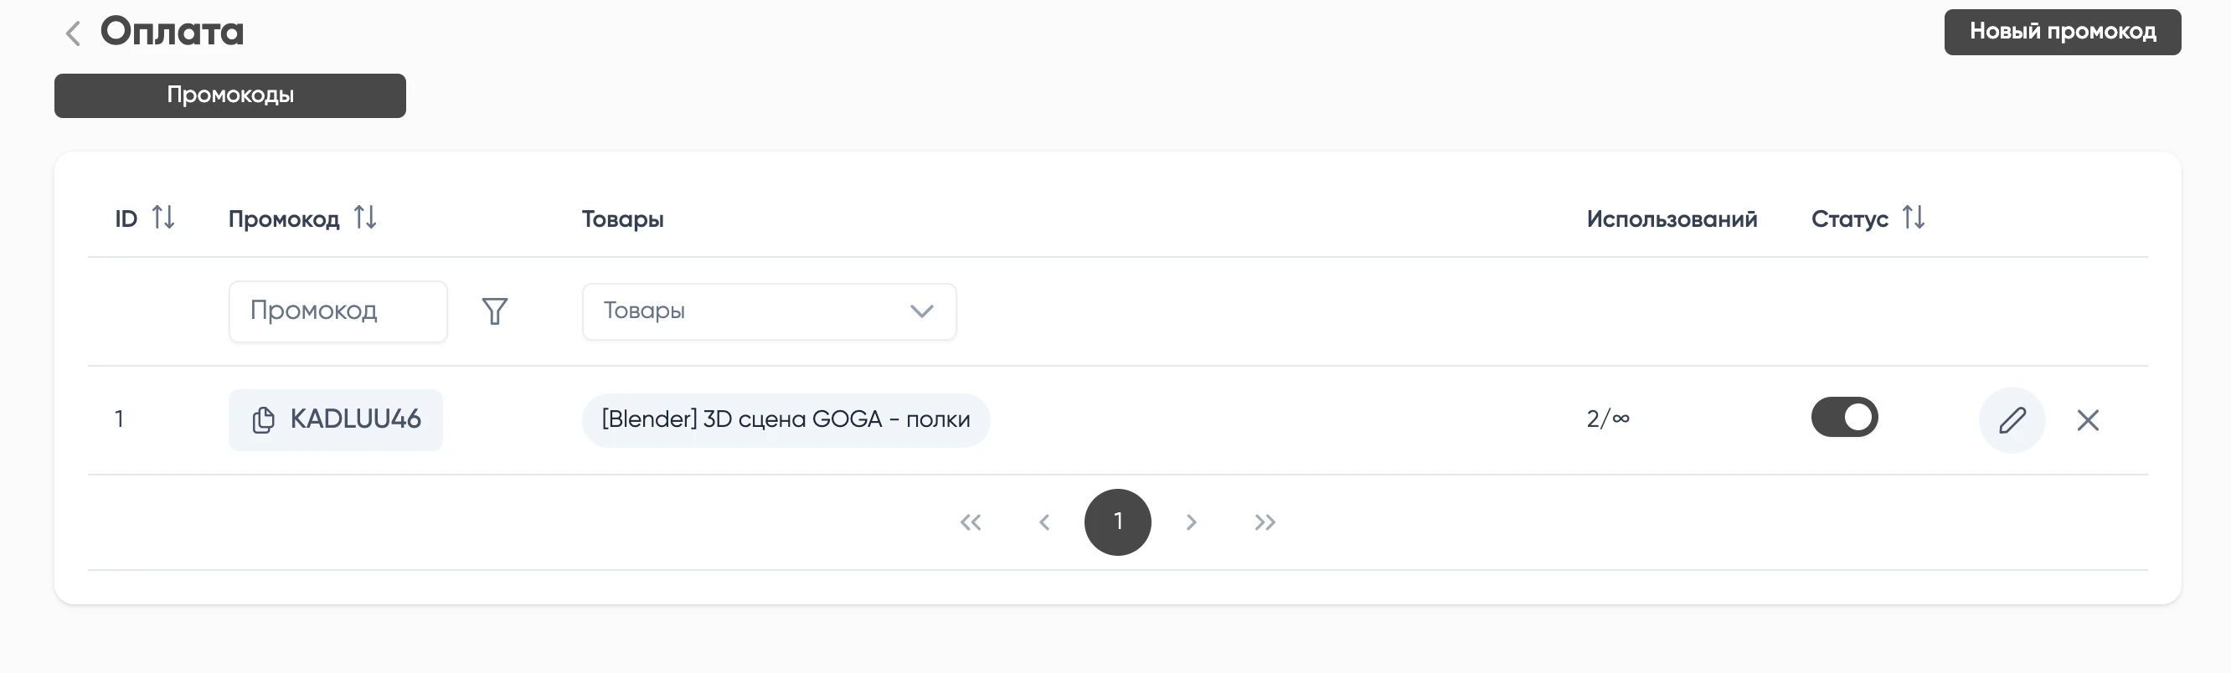Go to the first pagination page
The width and height of the screenshot is (2231, 673).
[971, 522]
